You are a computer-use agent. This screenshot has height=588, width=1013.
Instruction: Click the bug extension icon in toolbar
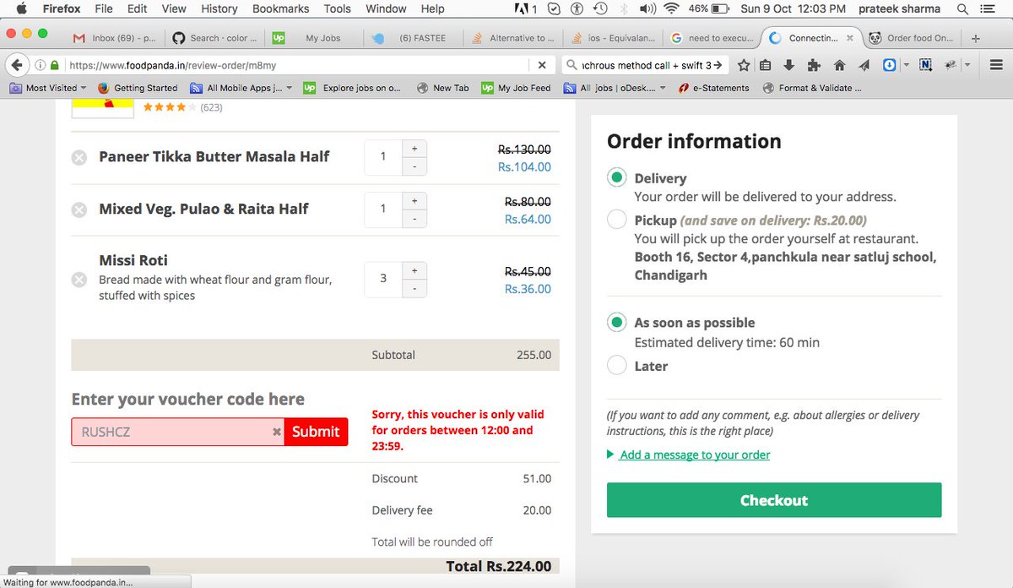[x=949, y=65]
